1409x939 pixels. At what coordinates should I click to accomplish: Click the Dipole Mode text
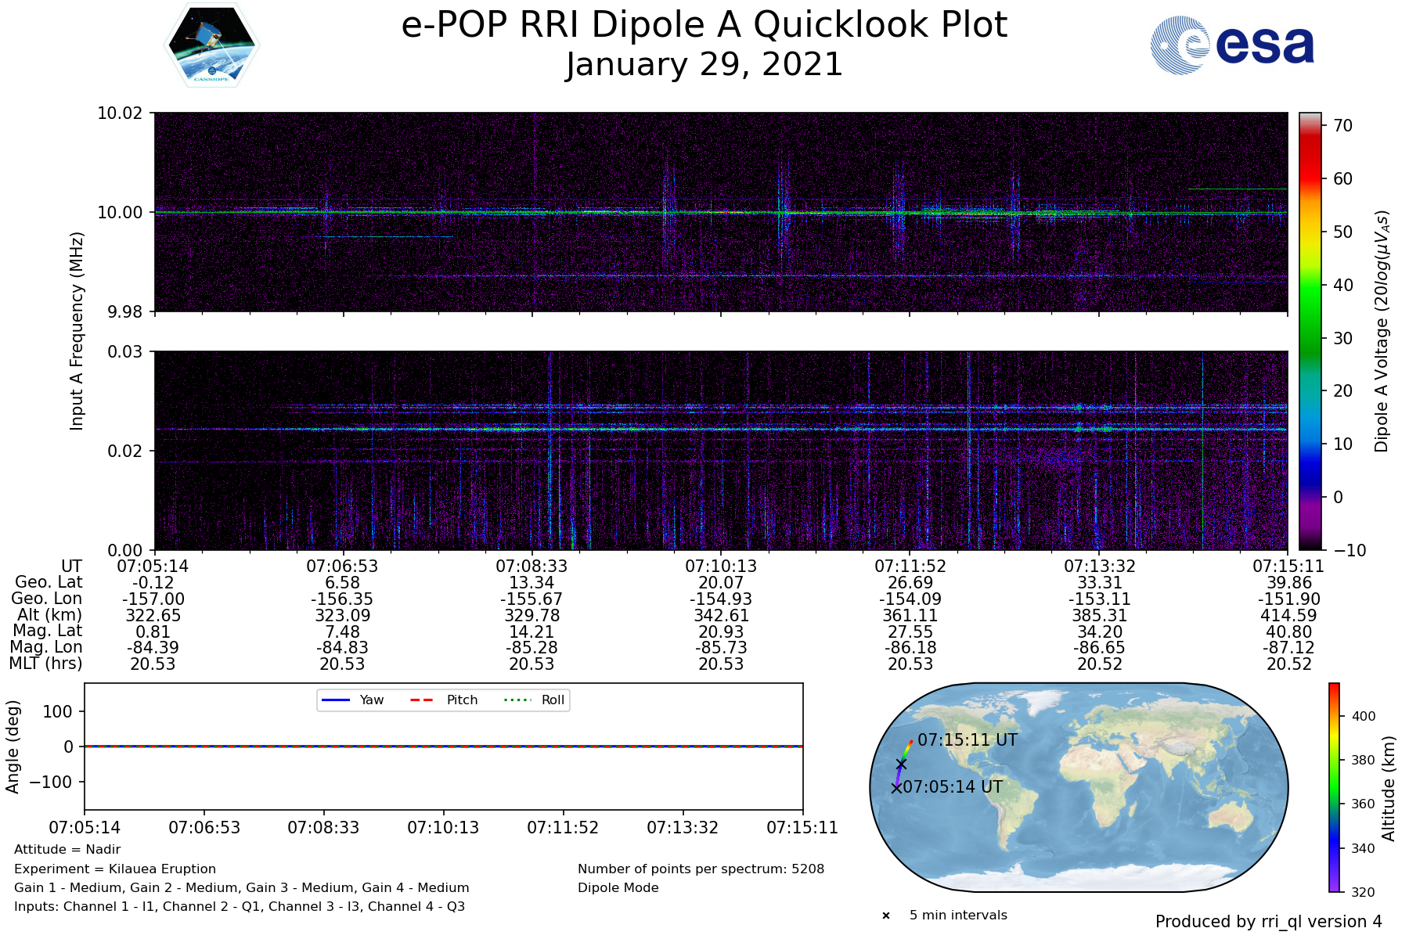(x=618, y=887)
